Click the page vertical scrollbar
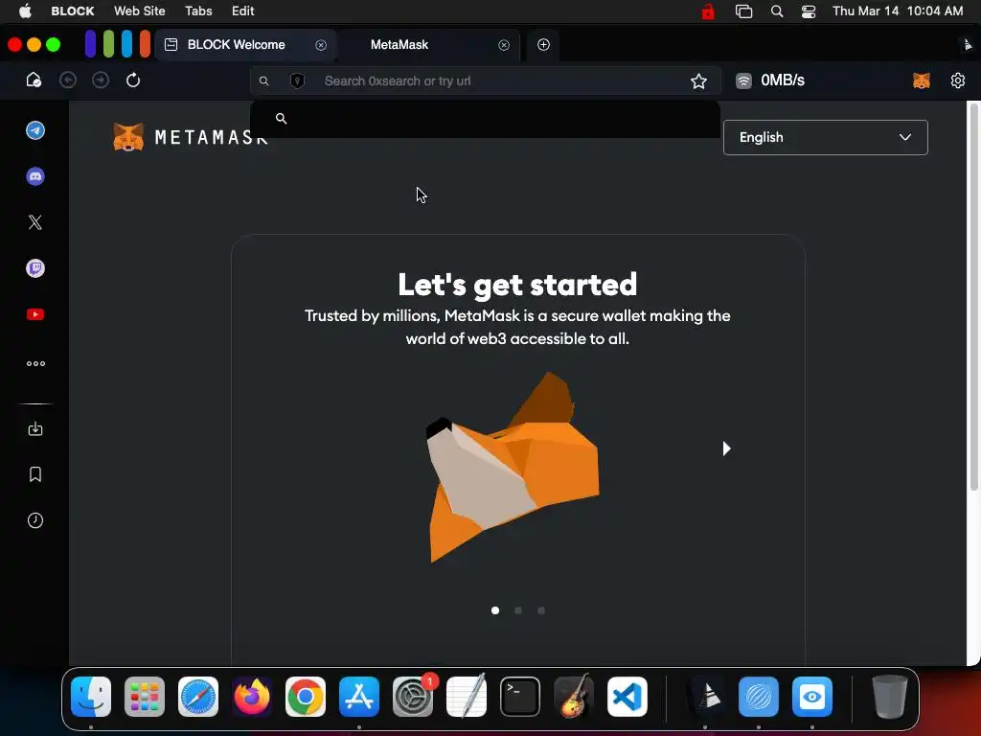 coord(973,297)
